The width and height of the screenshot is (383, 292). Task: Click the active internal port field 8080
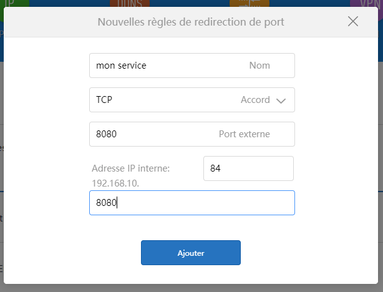coord(192,203)
